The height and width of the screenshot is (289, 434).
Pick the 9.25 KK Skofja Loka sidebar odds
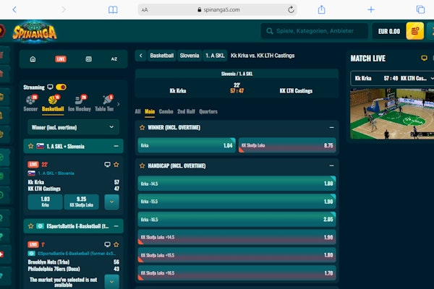[x=81, y=202]
